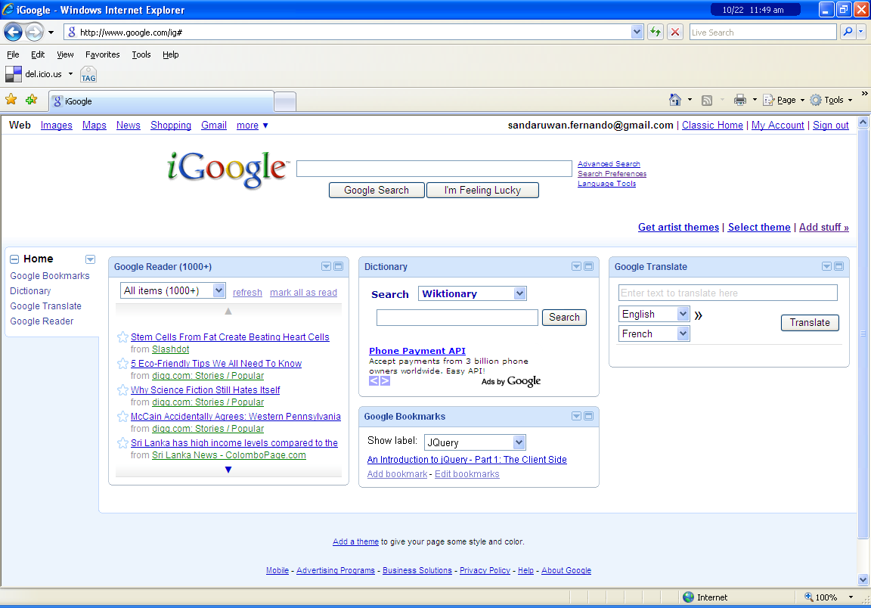Open the Add stuff link
Viewport: 871px width, 608px height.
click(x=824, y=228)
